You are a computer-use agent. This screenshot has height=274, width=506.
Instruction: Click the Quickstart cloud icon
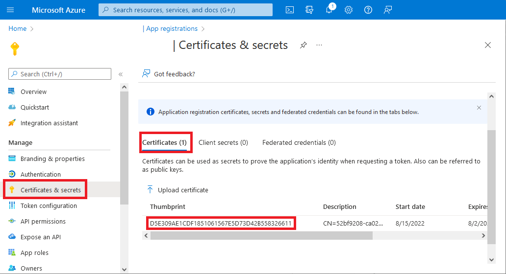point(12,107)
